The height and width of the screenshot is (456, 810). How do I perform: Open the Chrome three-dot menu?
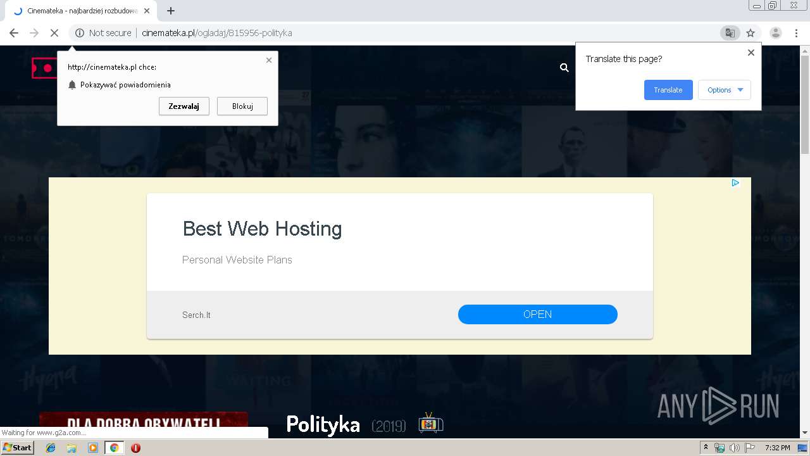[x=796, y=33]
